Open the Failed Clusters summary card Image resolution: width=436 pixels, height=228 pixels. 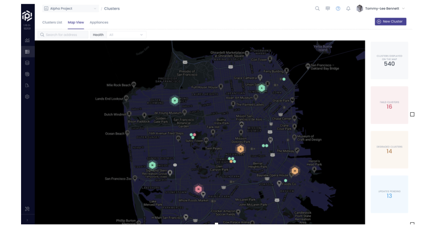[x=389, y=105]
